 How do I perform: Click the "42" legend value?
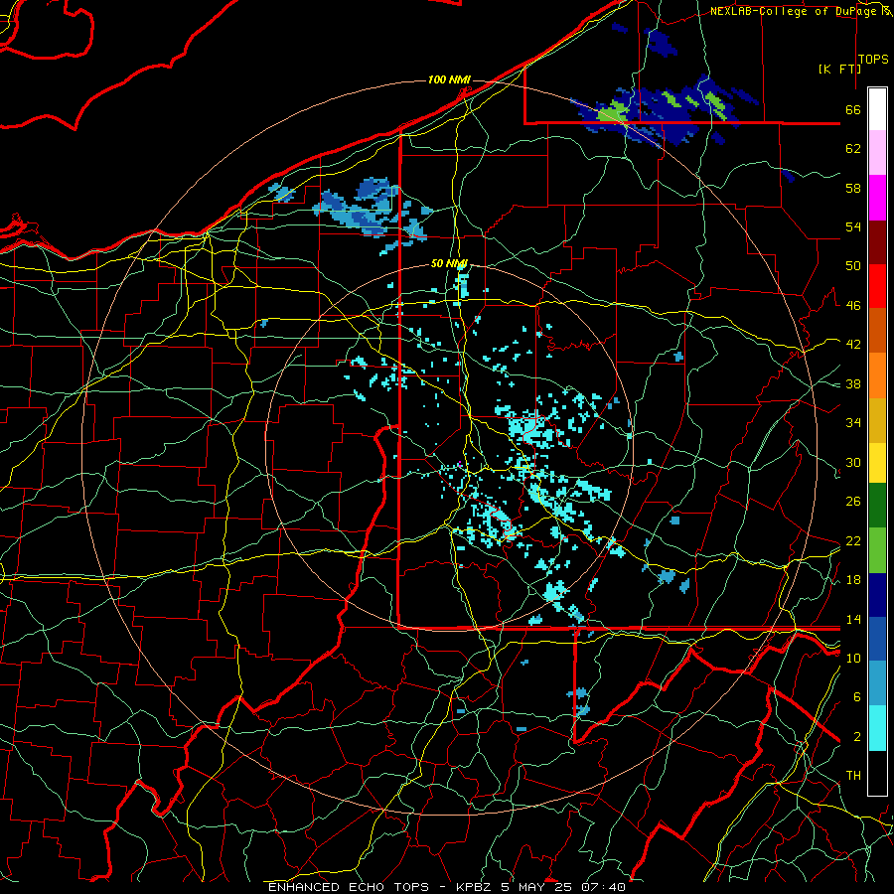[x=853, y=345]
